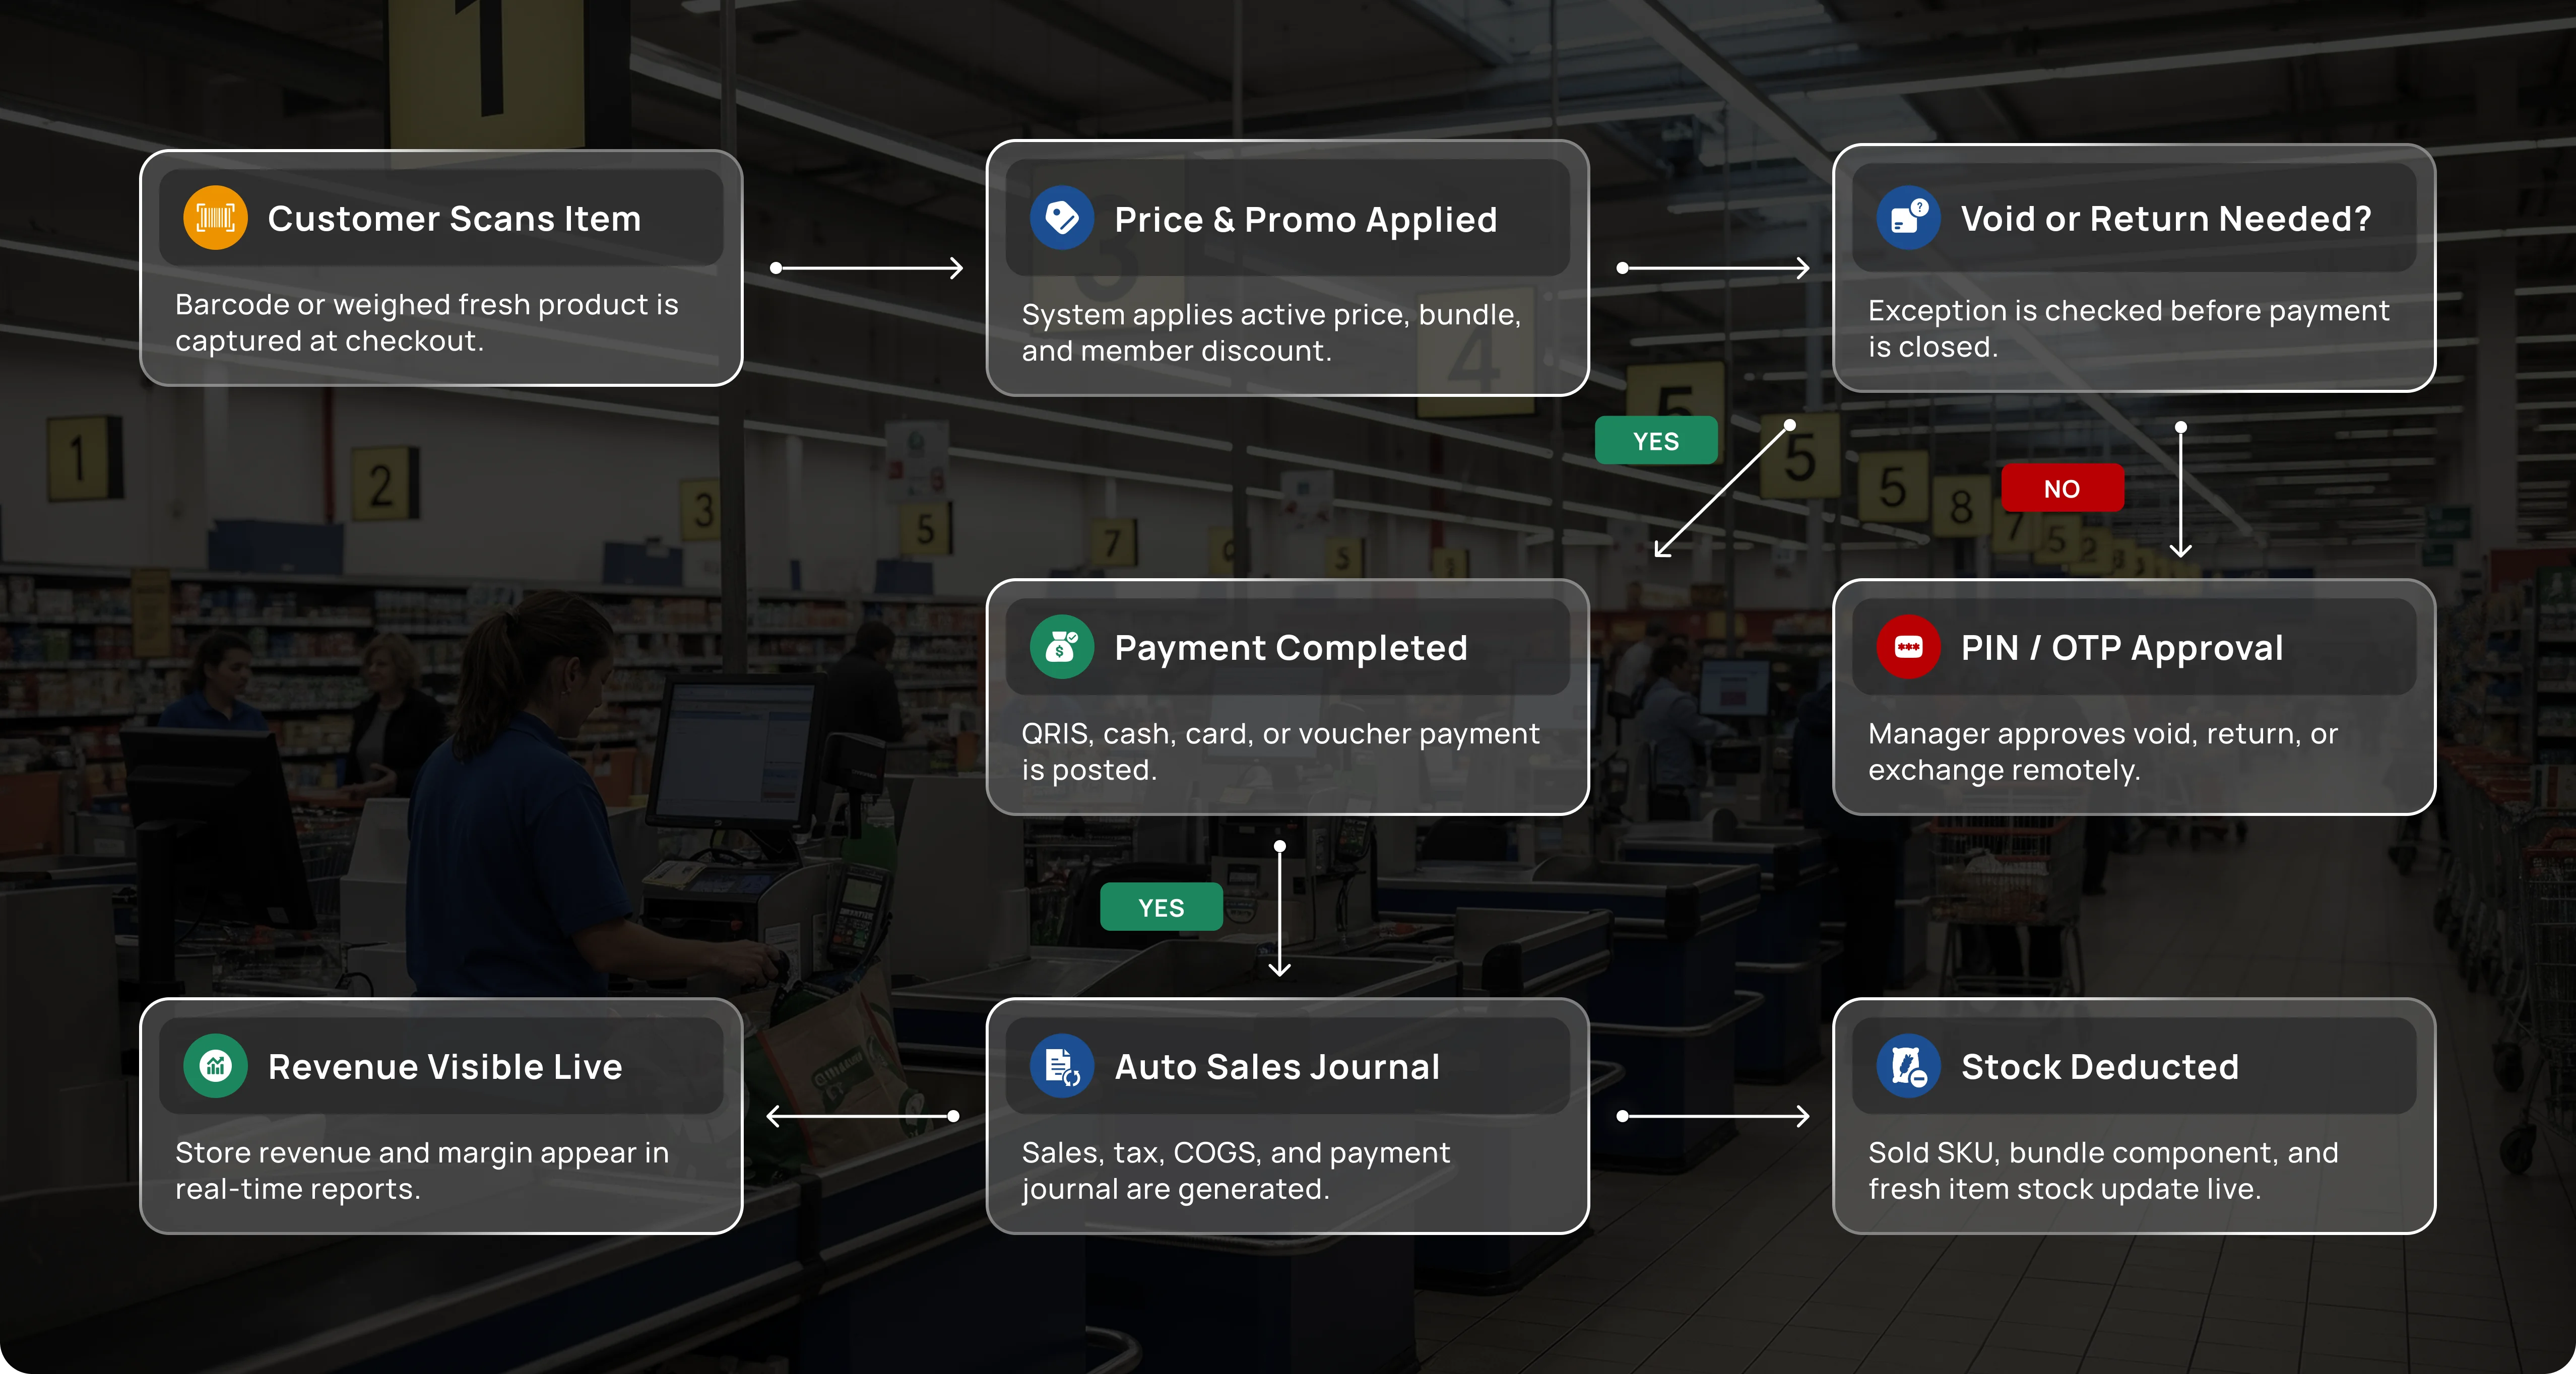Click the text 'Barcode or weighed fresh product is captured'
2576x1374 pixels.
tap(427, 322)
